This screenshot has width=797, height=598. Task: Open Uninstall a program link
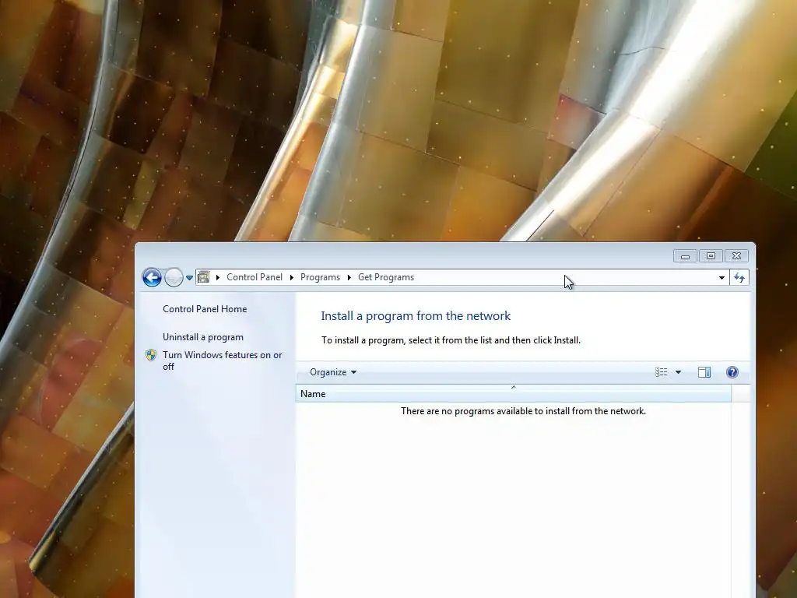203,337
